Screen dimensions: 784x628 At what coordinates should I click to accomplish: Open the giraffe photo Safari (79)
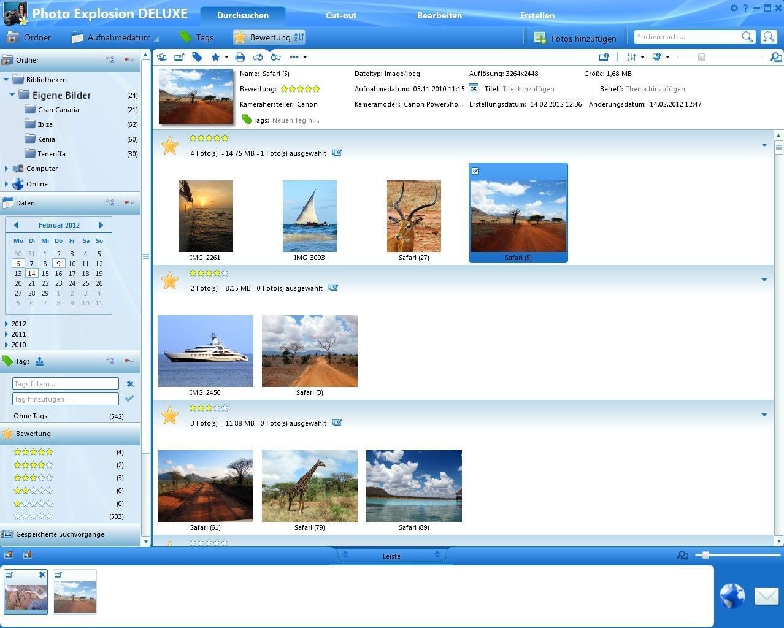pos(310,486)
